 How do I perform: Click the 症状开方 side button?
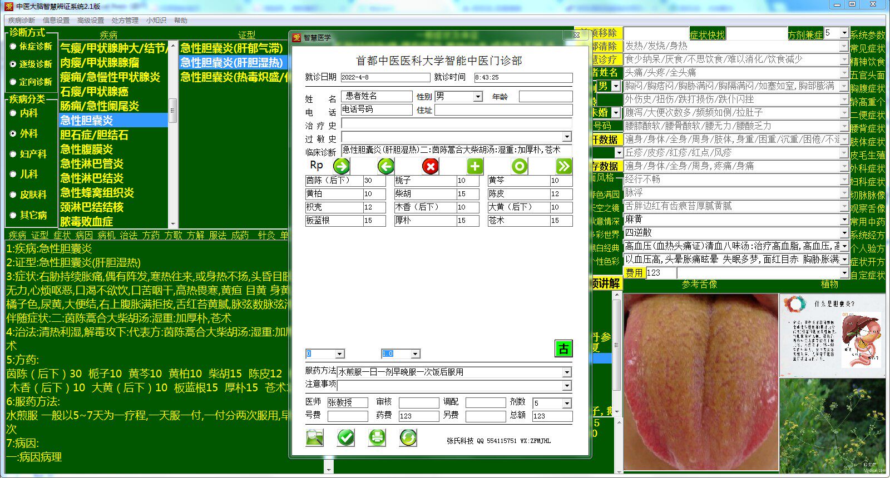(867, 262)
